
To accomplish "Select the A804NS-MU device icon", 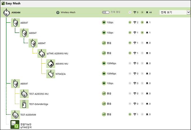I will [51, 63].
